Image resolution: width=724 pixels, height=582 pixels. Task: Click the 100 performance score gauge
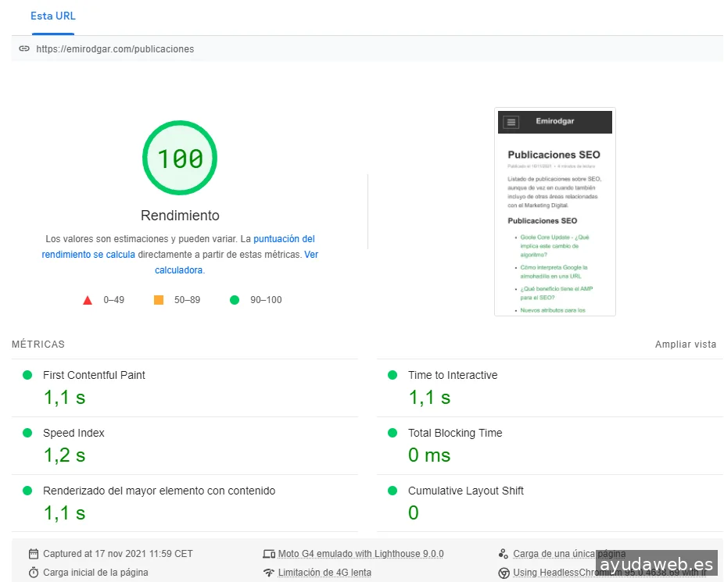[x=180, y=159]
